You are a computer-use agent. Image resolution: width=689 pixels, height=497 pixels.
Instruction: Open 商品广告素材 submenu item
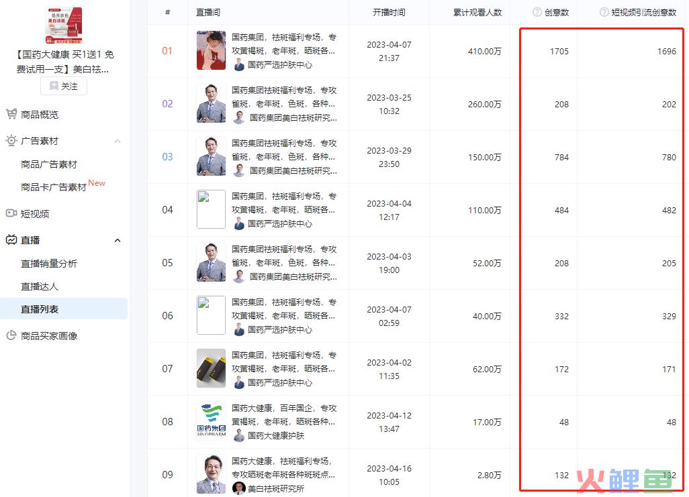coord(49,164)
